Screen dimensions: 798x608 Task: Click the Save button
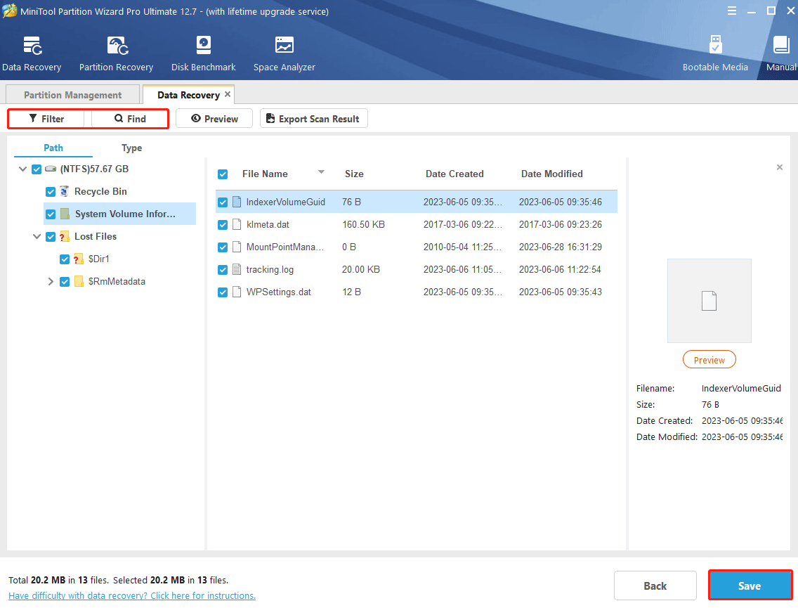750,586
